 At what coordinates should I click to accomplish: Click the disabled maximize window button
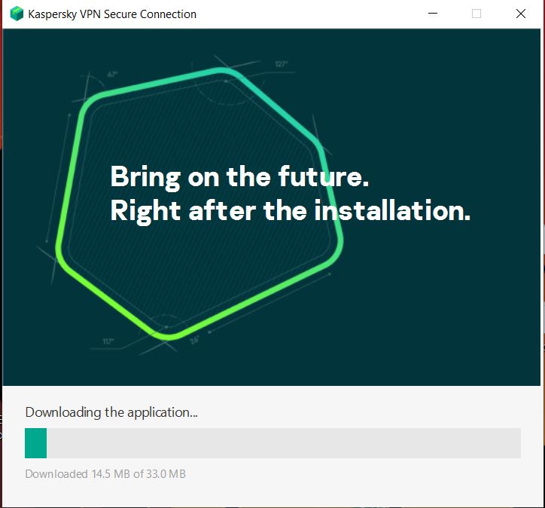click(x=476, y=14)
